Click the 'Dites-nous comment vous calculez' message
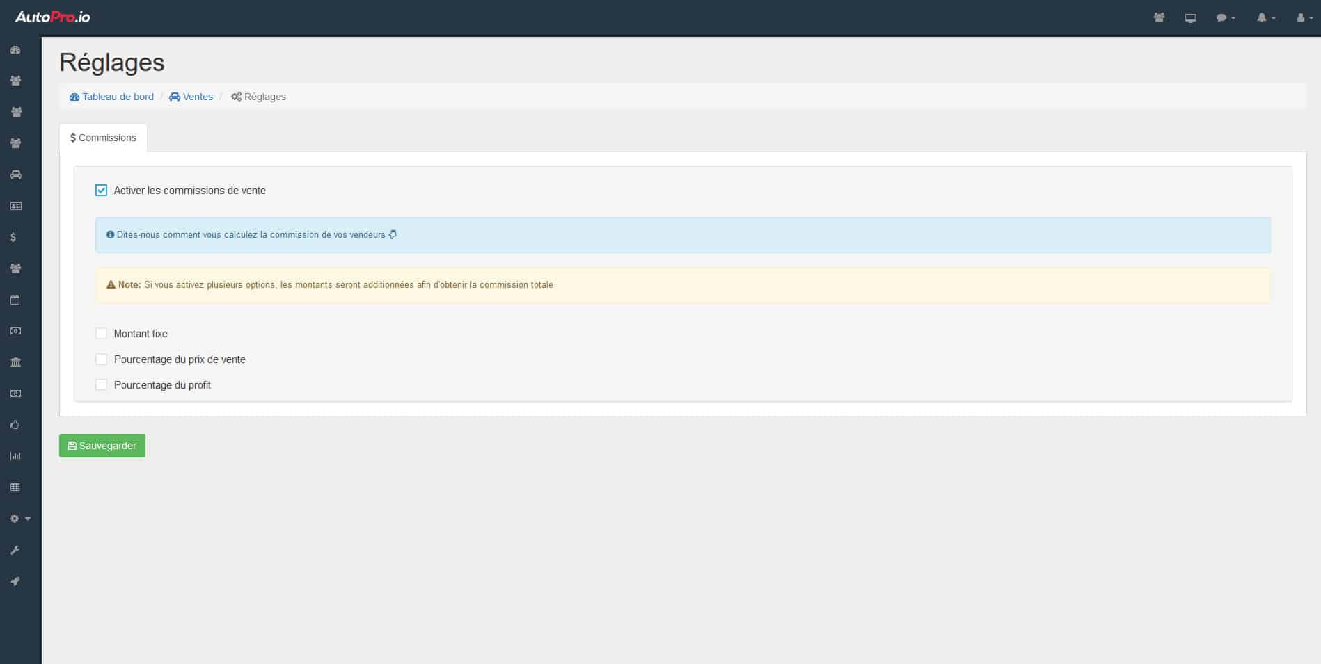Viewport: 1321px width, 664px height. [251, 235]
